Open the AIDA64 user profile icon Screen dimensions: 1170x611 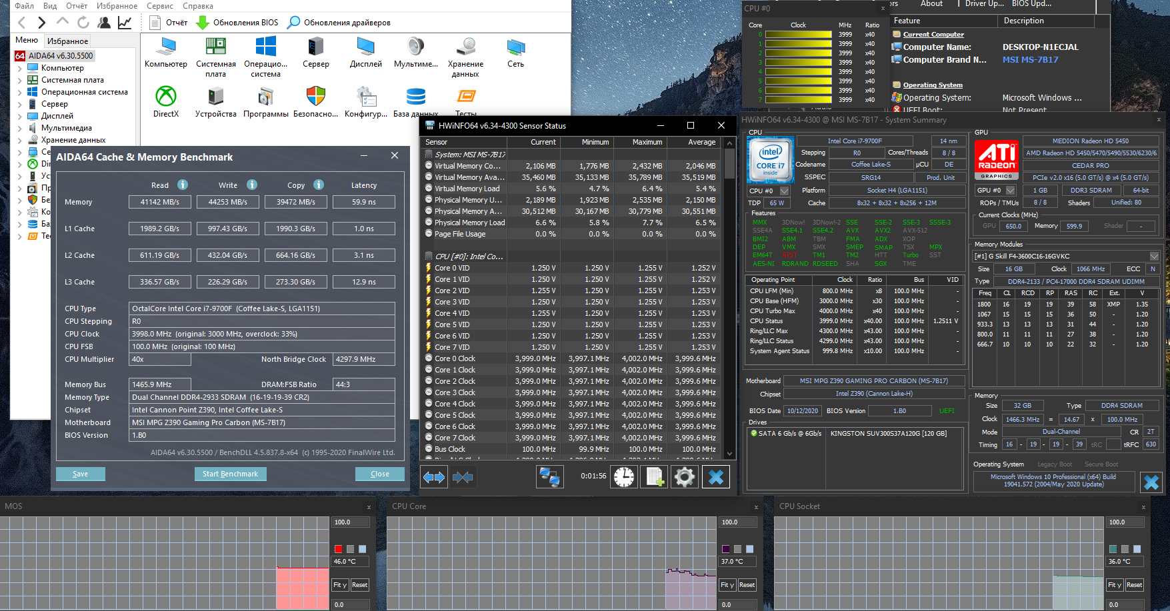(104, 23)
